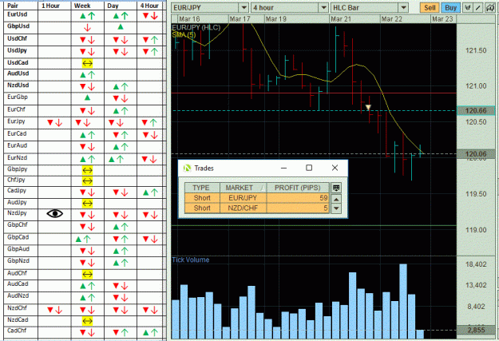Click the EurUsd 4 Hour down arrows
This screenshot has height=341, width=499.
point(150,16)
